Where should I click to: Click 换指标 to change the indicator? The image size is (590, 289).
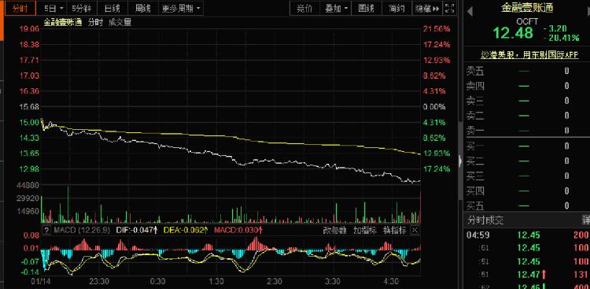(x=395, y=230)
